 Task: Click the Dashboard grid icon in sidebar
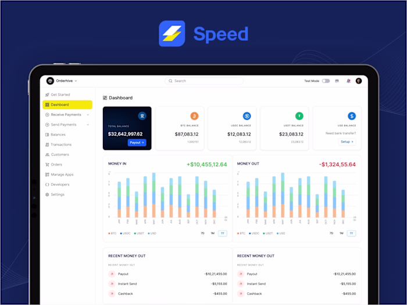coord(47,105)
